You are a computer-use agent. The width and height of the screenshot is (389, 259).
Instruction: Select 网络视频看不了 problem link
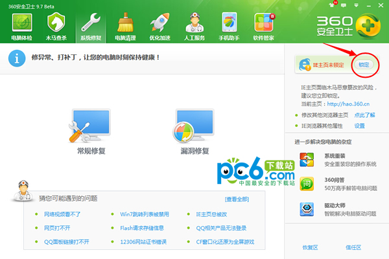pyautogui.click(x=62, y=214)
